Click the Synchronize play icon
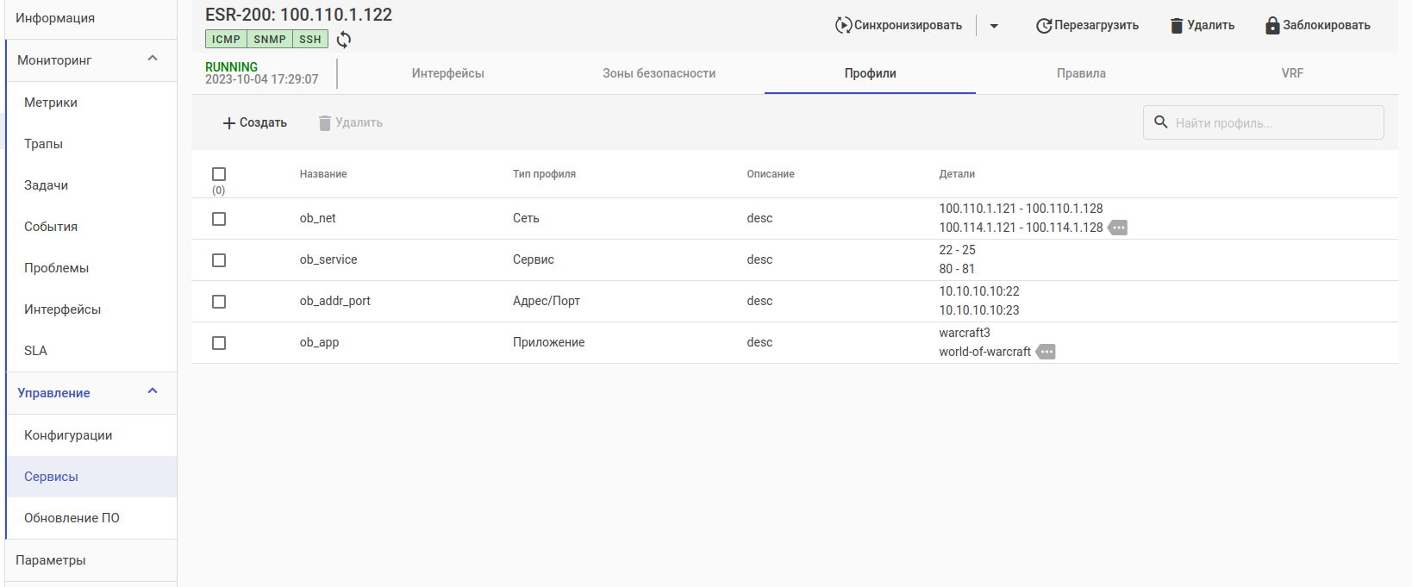The width and height of the screenshot is (1412, 587). [843, 25]
